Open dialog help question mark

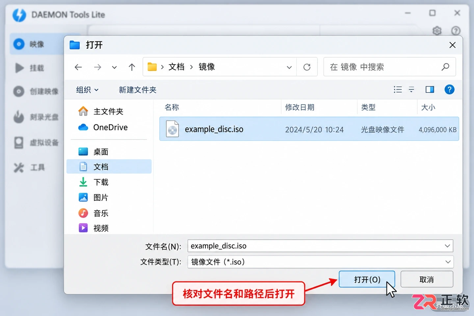[x=449, y=90]
